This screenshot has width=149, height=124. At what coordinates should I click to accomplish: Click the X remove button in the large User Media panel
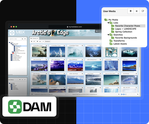[x=137, y=11]
